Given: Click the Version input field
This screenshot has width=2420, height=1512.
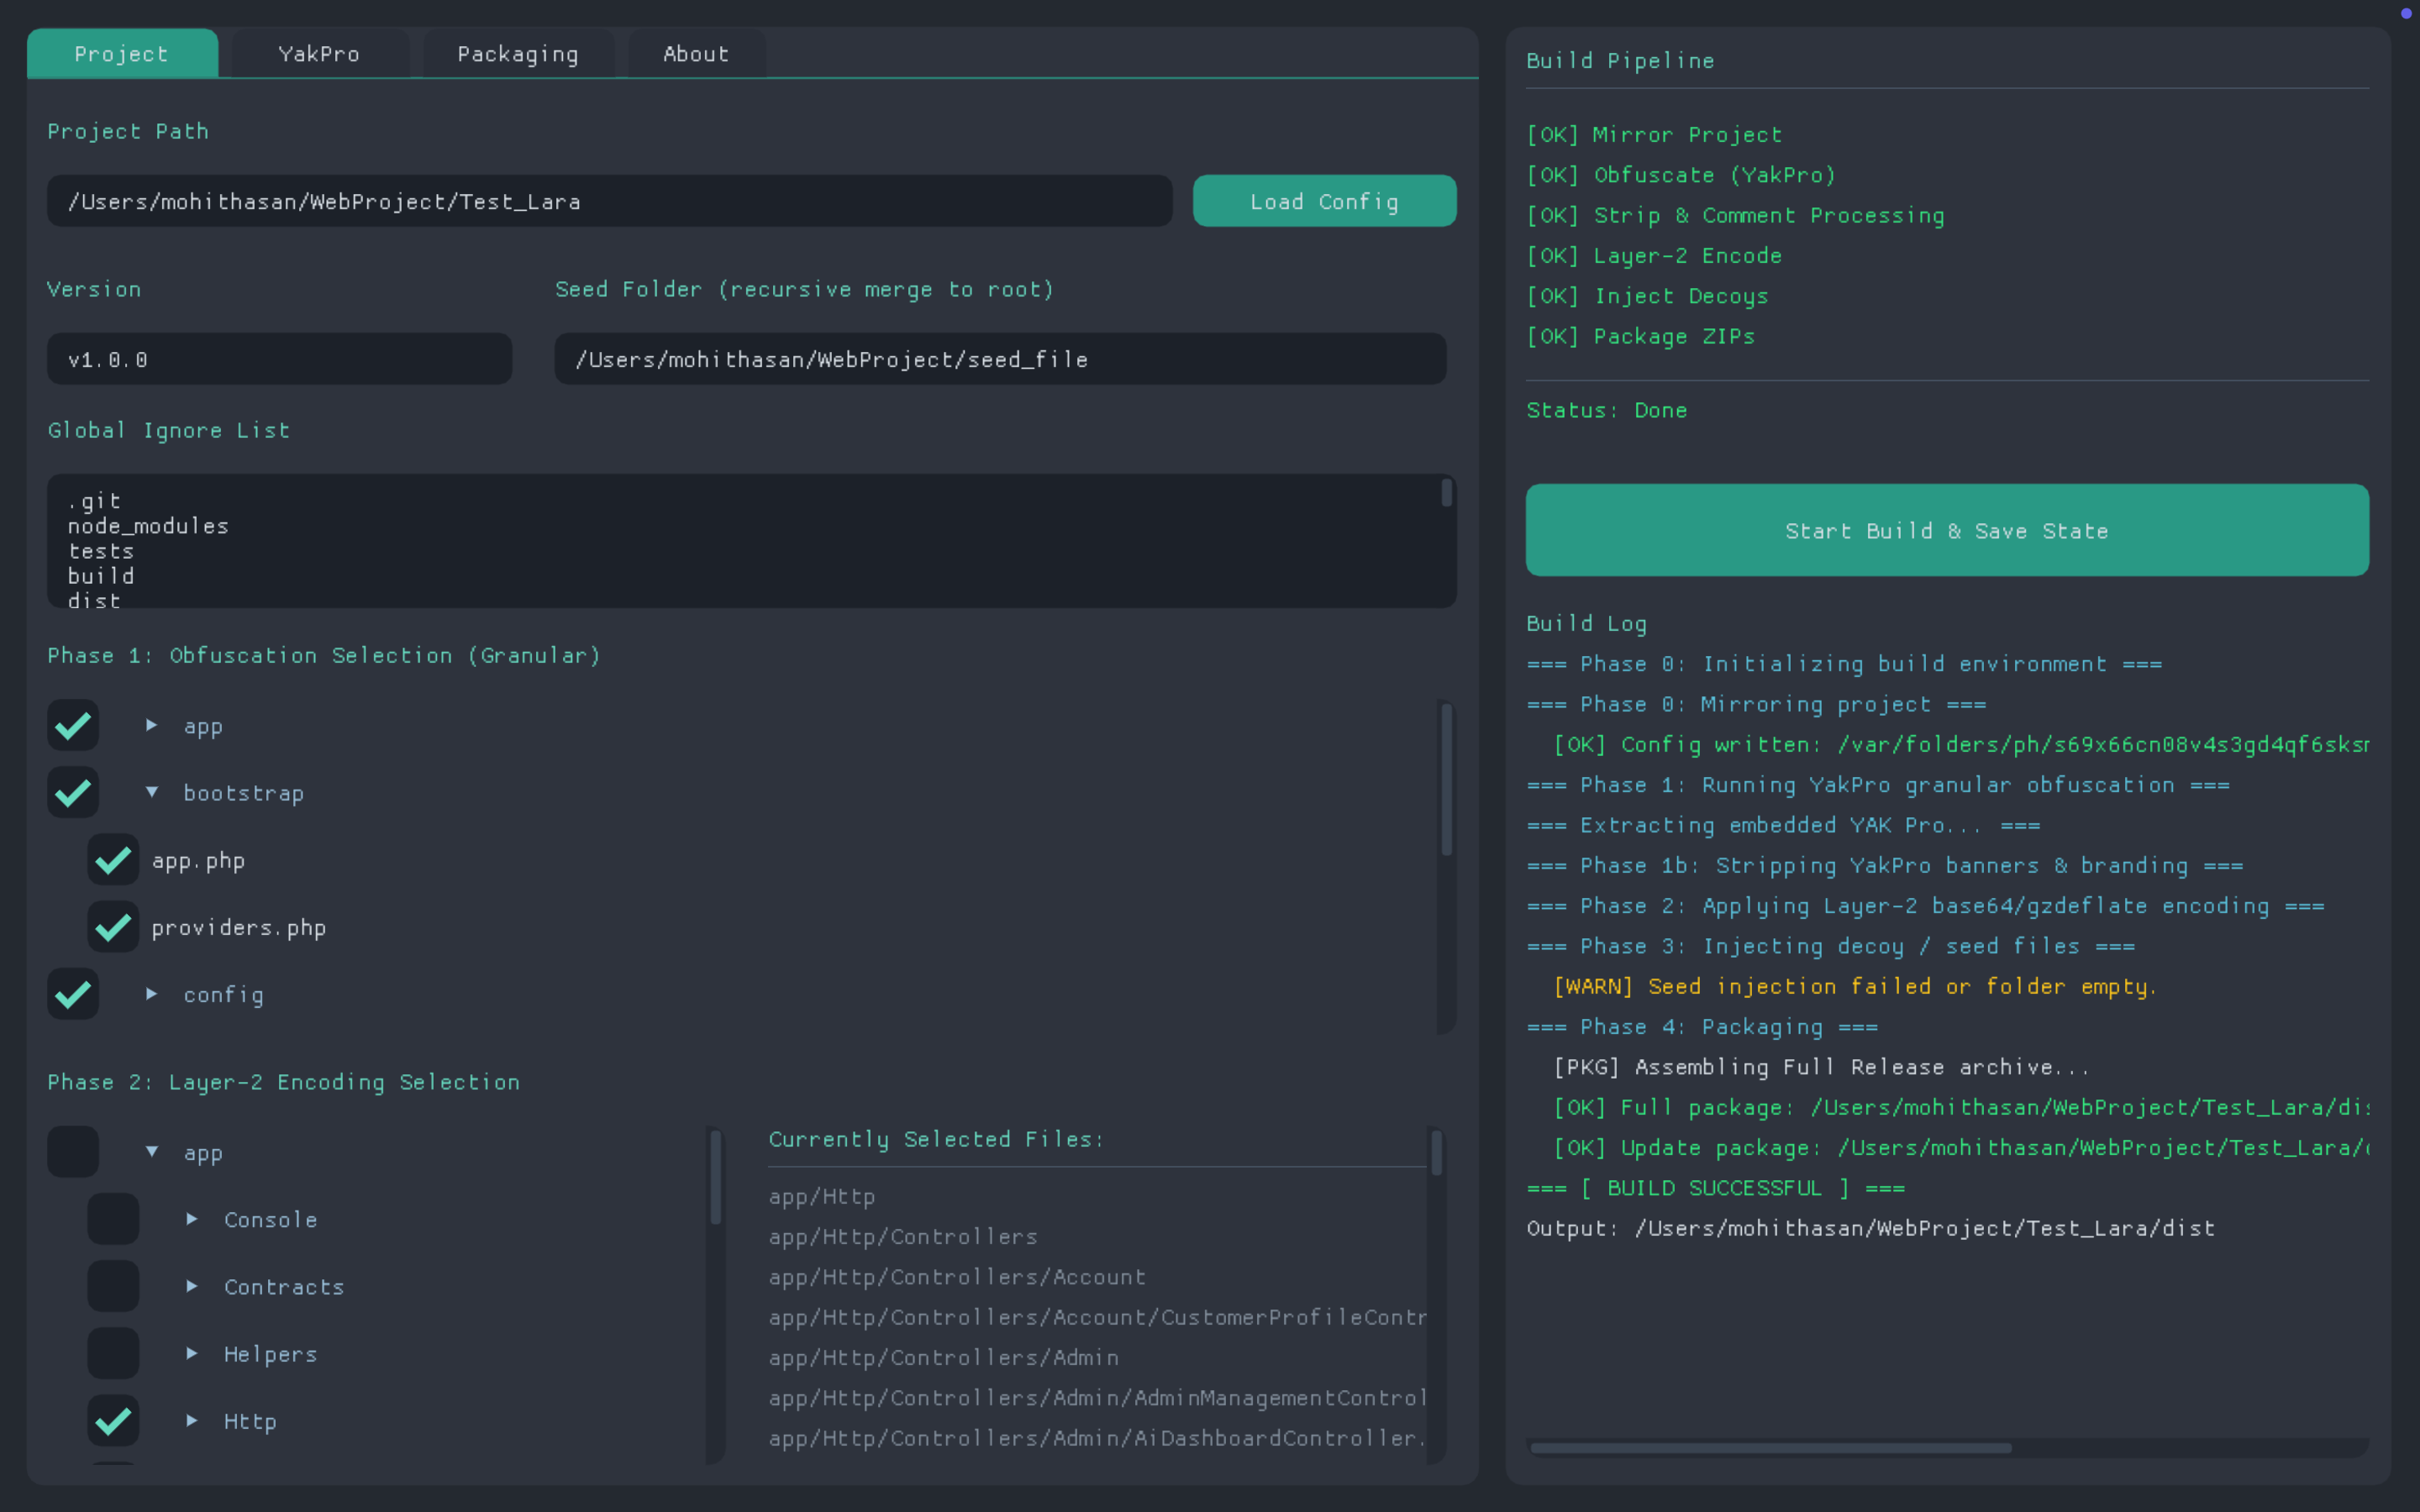Looking at the screenshot, I should pyautogui.click(x=279, y=359).
